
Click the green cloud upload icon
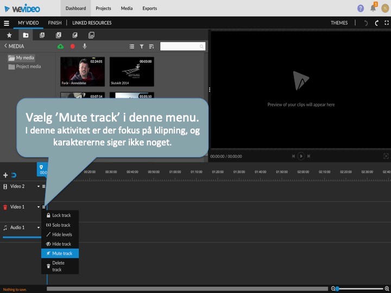pyautogui.click(x=61, y=46)
